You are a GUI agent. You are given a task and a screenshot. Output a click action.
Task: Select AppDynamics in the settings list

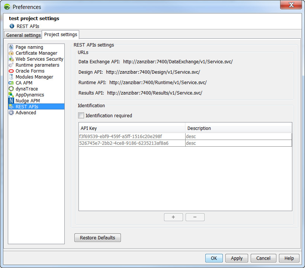pyautogui.click(x=29, y=95)
